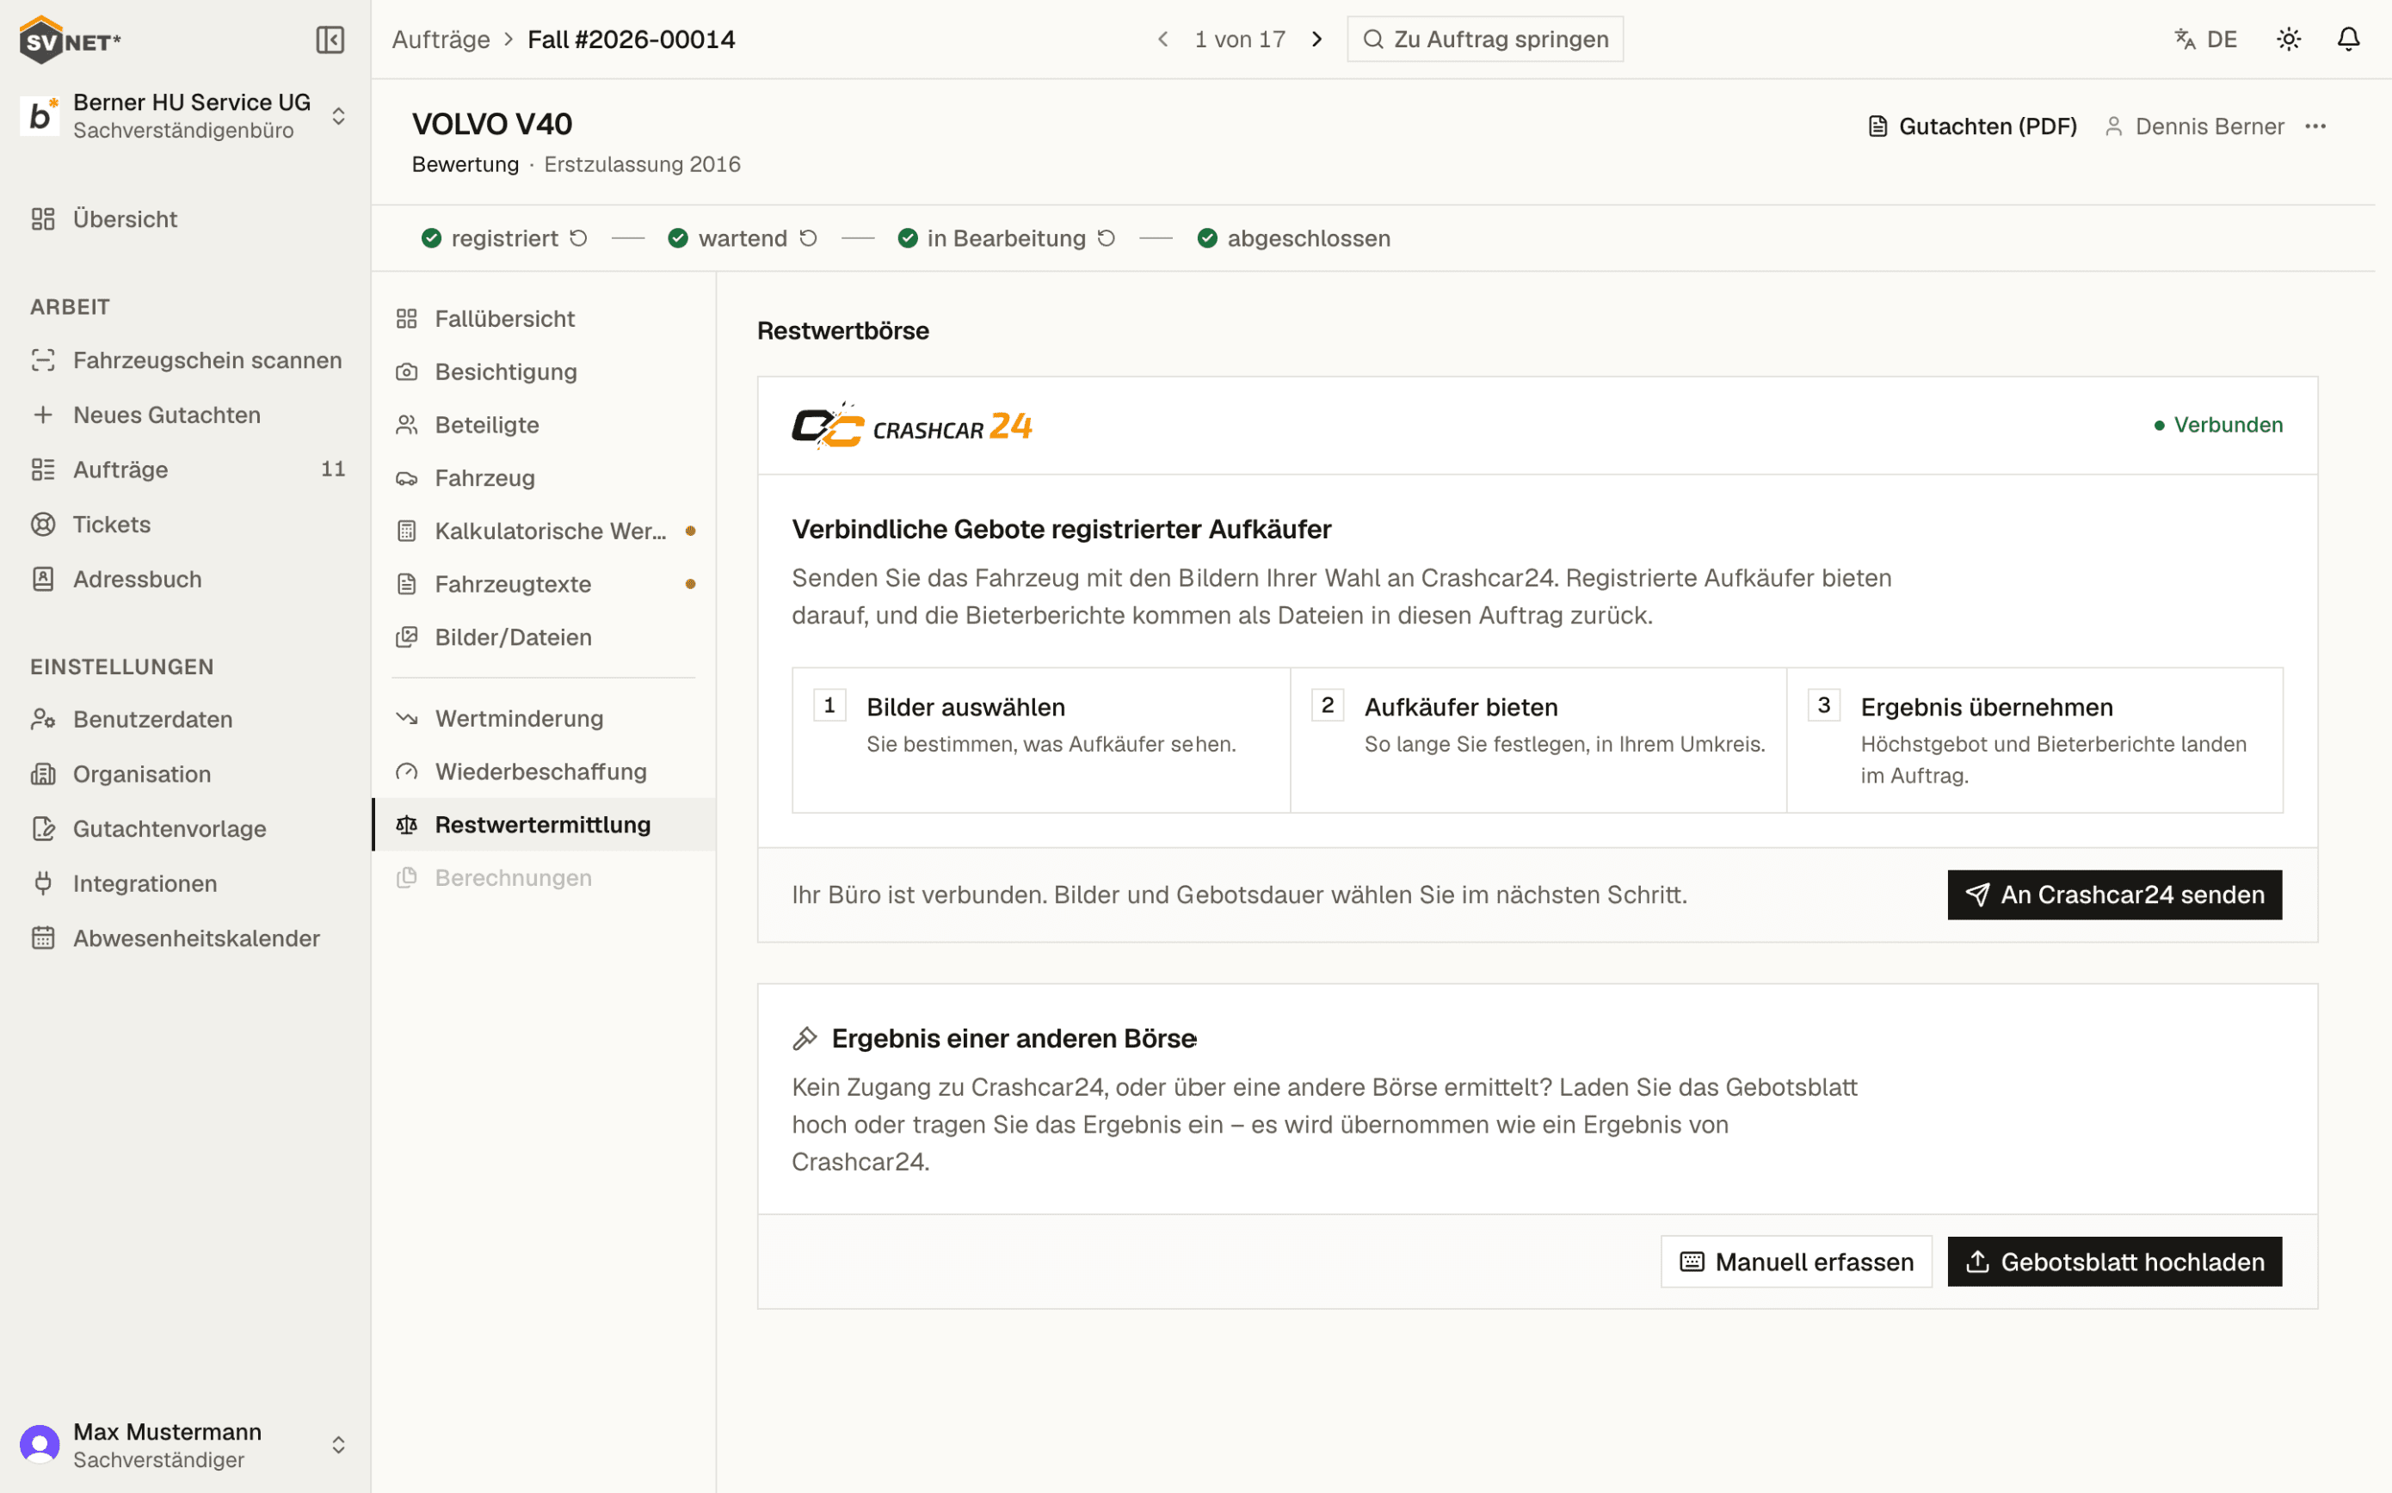Click the Zu Auftrag springen search field

pos(1484,39)
